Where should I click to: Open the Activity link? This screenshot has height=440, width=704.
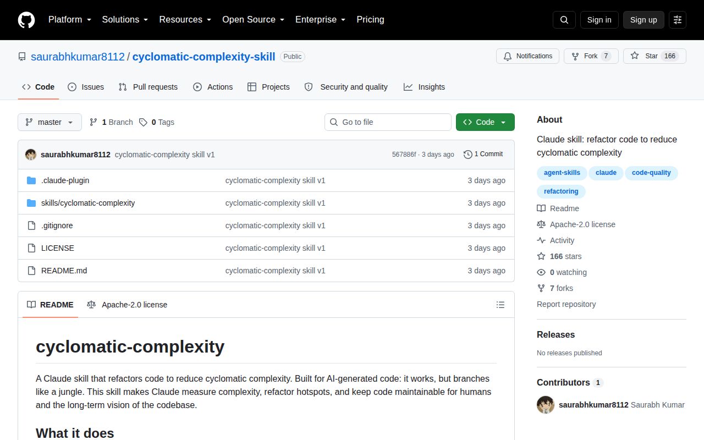click(x=555, y=240)
